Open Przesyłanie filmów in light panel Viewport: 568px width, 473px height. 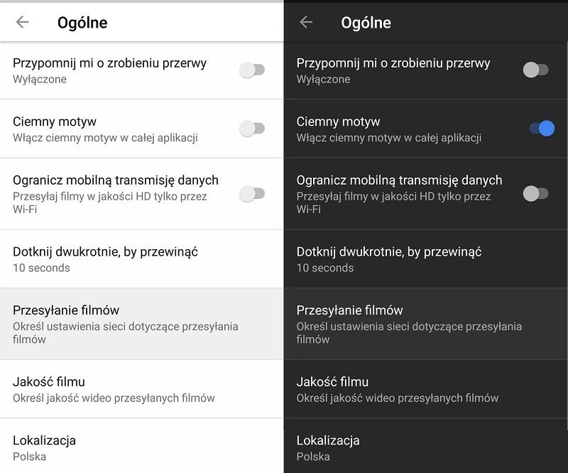coord(125,324)
